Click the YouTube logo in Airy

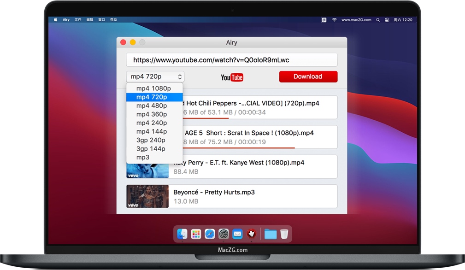232,77
